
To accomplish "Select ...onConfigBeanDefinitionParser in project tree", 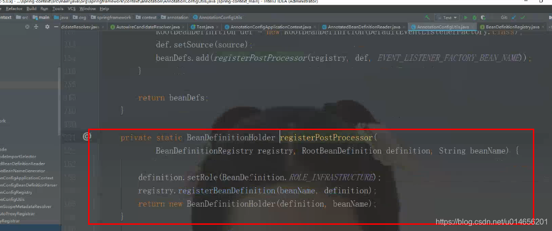I will (x=28, y=185).
